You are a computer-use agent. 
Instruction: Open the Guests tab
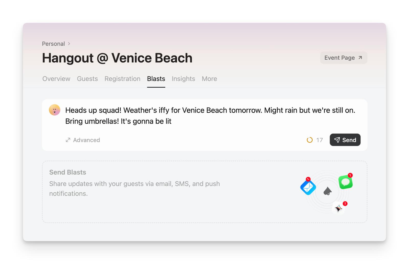[x=87, y=79]
